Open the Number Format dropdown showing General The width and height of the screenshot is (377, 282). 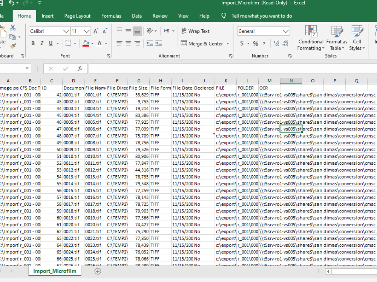click(263, 31)
